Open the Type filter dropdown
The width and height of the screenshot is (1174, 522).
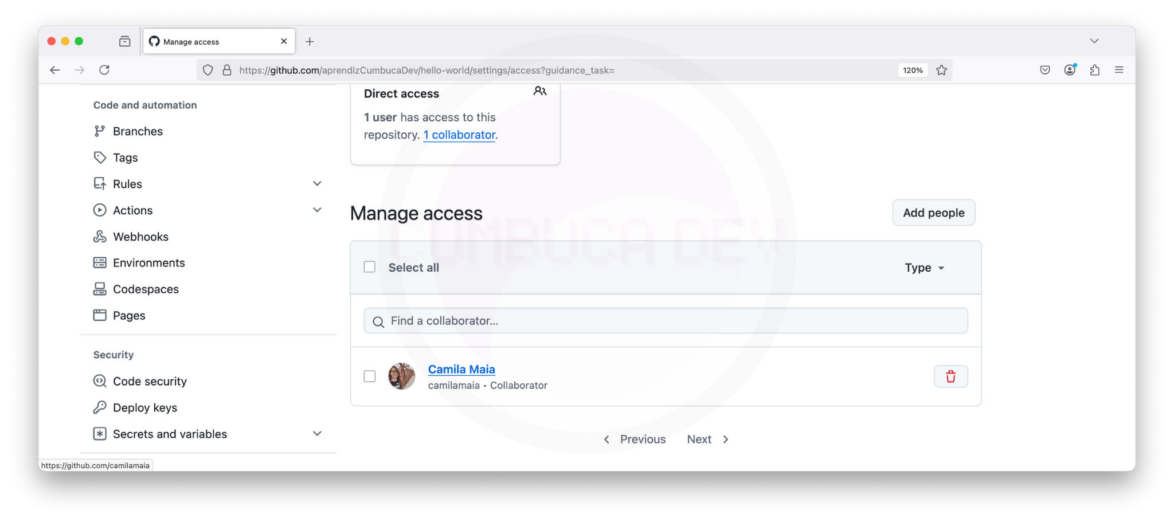coord(924,268)
